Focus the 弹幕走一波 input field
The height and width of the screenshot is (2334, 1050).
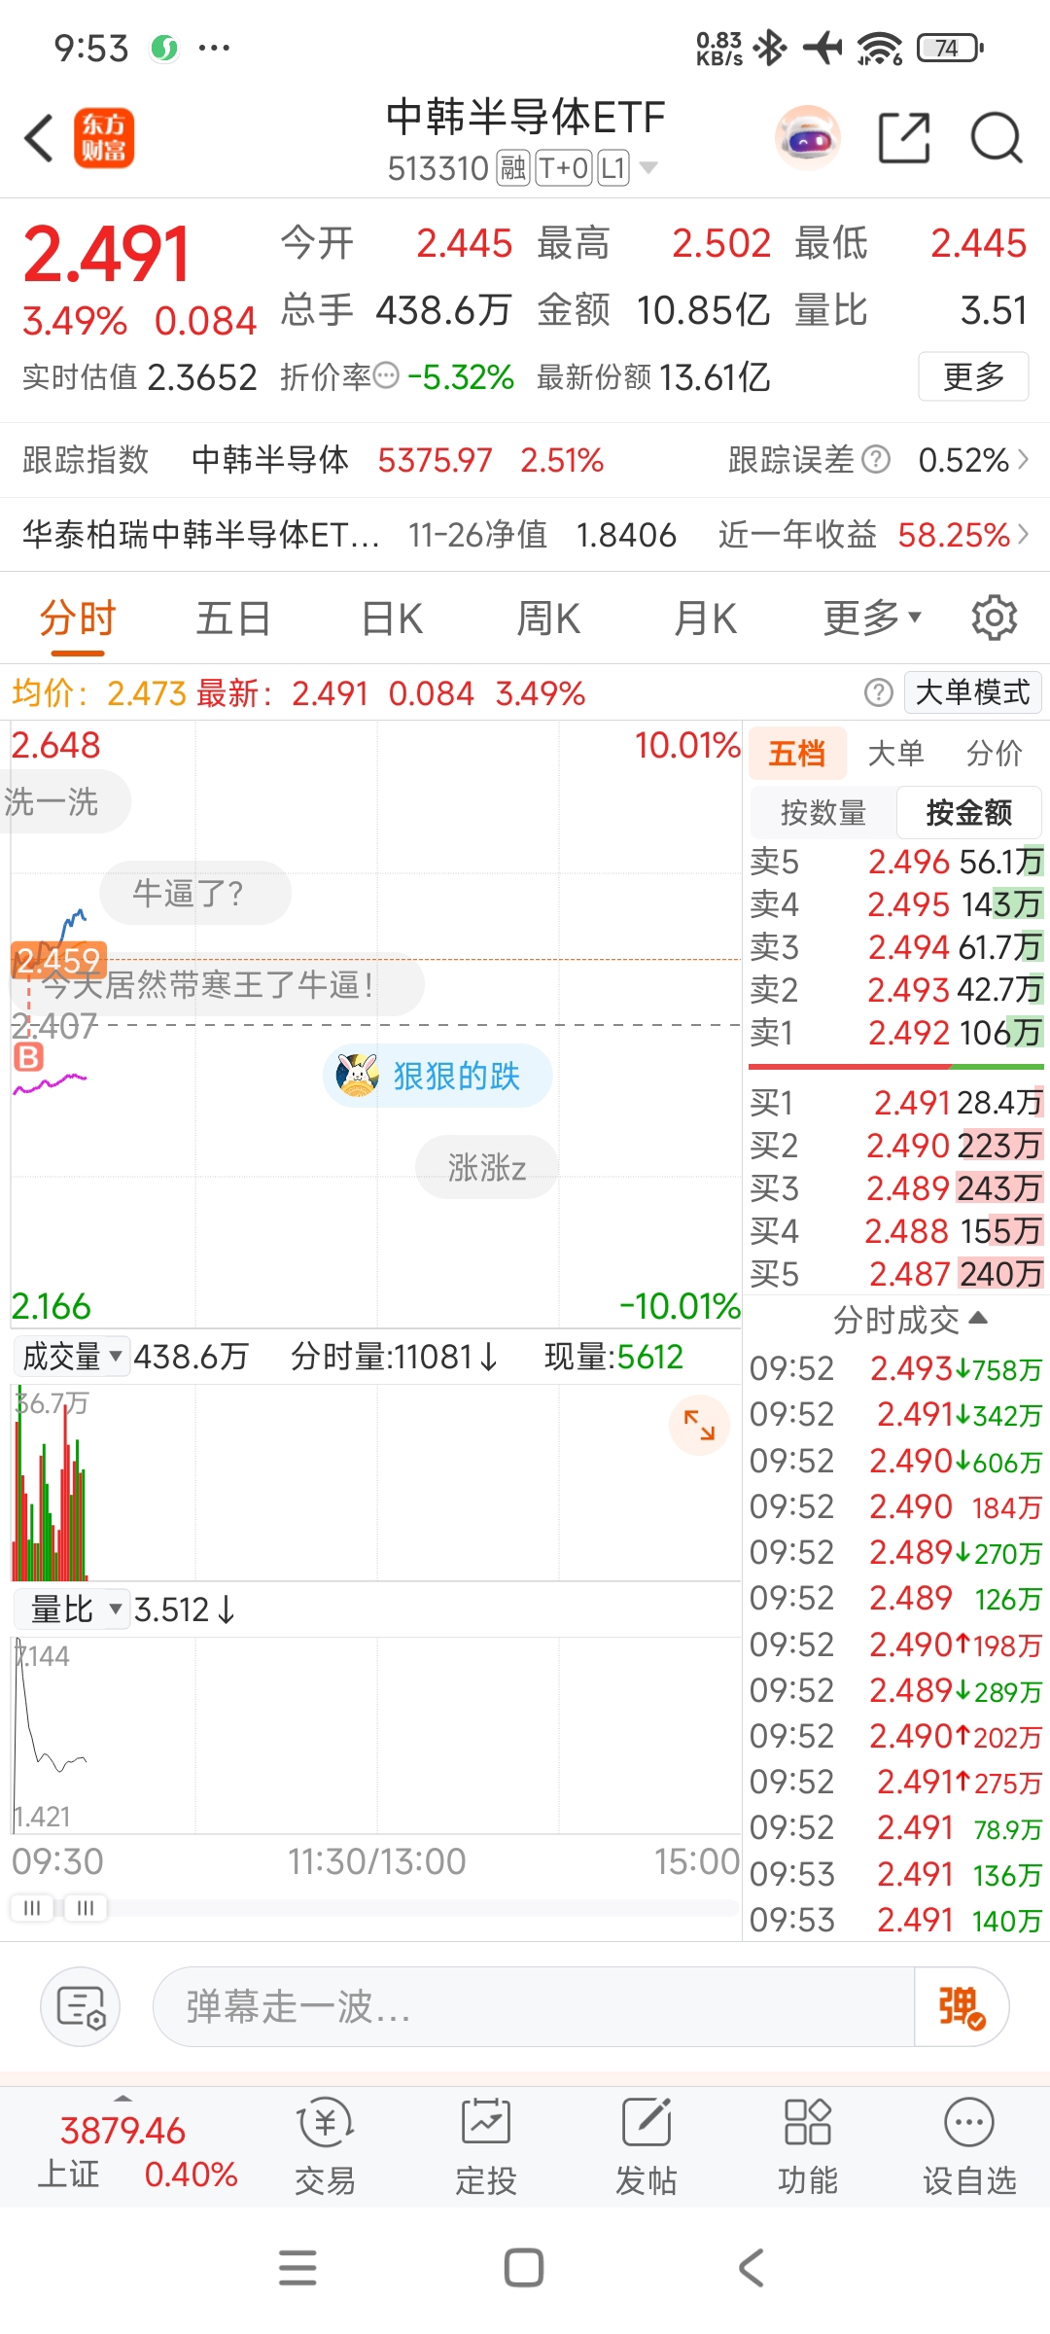click(x=534, y=2006)
